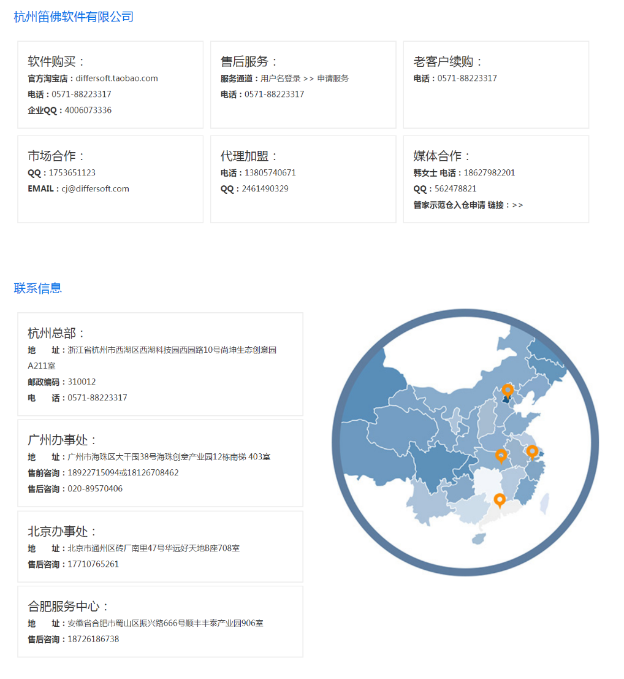624x679 pixels.
Task: Select 售后咨询 number 18726186738
Action: click(x=93, y=639)
